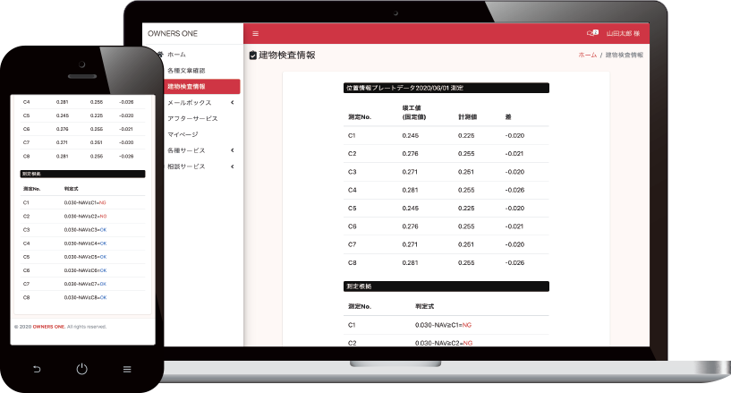731x393 pixels.
Task: Expand the メールボックス chevron arrow
Action: click(232, 103)
